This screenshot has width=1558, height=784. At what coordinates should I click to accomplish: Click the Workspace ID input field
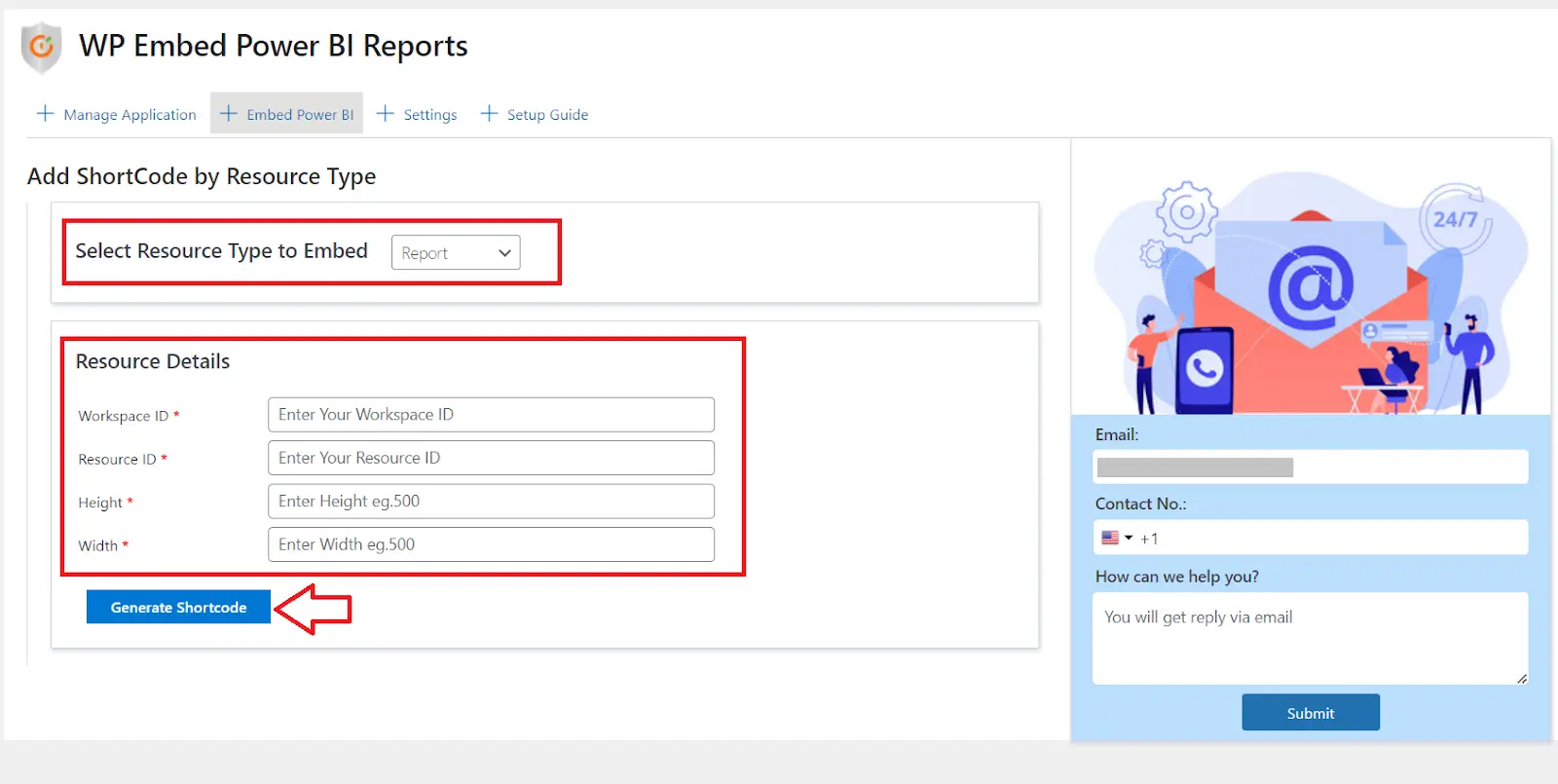pos(491,415)
